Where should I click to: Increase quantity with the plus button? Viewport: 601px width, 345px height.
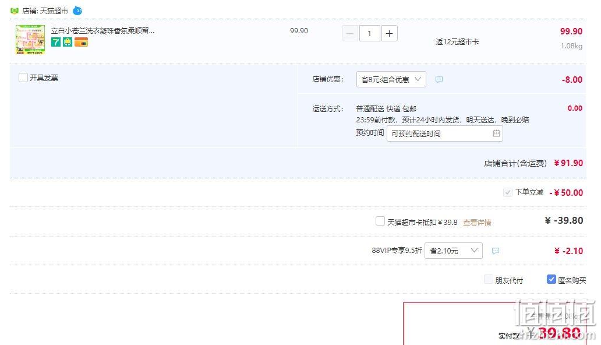pos(390,33)
